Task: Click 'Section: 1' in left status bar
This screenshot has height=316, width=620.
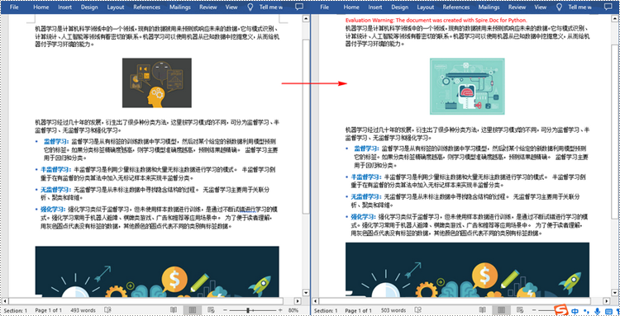Action: tap(16, 310)
